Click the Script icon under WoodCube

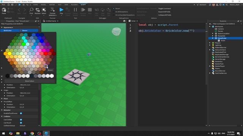[219, 40]
